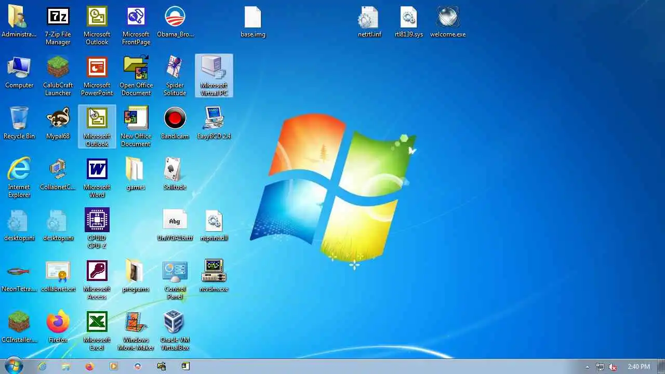Open the Internet Explorer desktop icon
This screenshot has height=374, width=665.
click(x=19, y=178)
